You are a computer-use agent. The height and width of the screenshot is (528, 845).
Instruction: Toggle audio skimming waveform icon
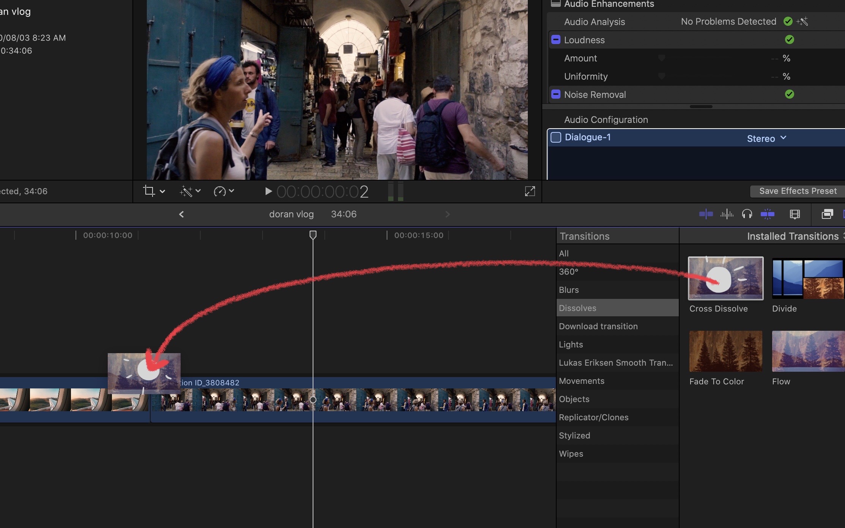(727, 214)
